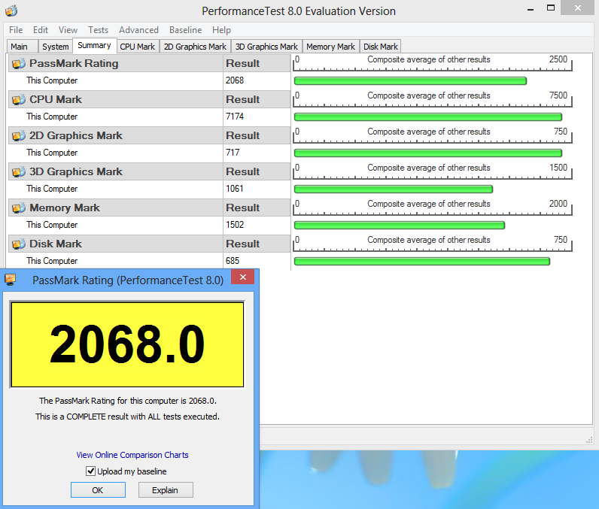Screen dimensions: 599x509
Task: Select the Summary tab
Action: pyautogui.click(x=94, y=45)
